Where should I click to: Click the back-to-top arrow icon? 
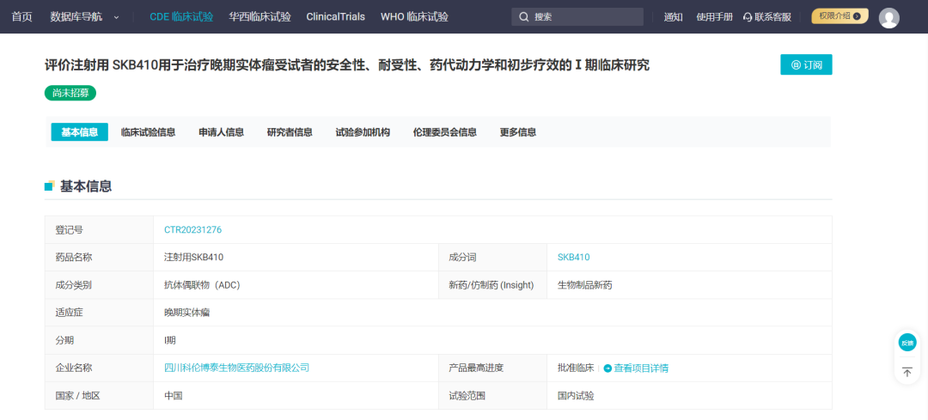point(907,372)
